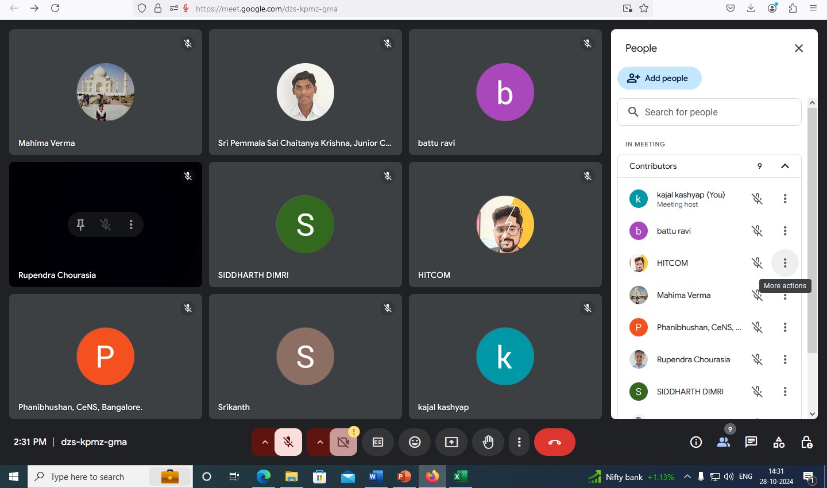Toggle closed captions
Image resolution: width=827 pixels, height=488 pixels.
(378, 442)
